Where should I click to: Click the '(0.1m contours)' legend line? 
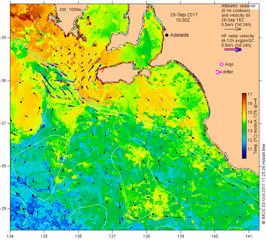pos(236,11)
